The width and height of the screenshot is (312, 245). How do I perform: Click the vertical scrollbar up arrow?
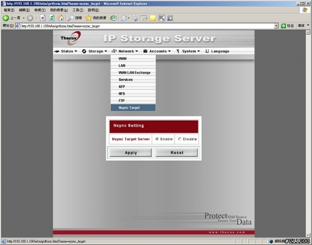(x=308, y=32)
